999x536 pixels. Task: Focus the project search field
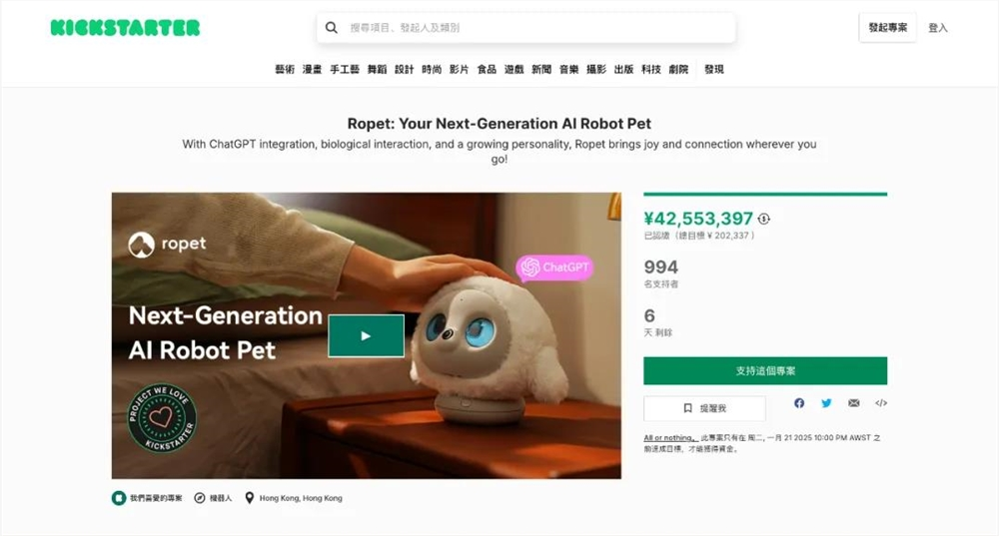pos(534,28)
